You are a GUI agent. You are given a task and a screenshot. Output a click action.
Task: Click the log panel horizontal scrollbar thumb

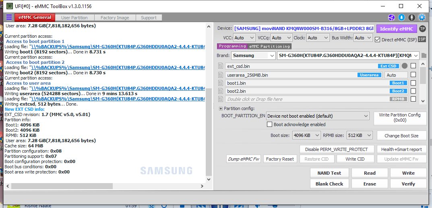(x=62, y=186)
